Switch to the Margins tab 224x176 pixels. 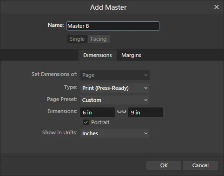[131, 55]
